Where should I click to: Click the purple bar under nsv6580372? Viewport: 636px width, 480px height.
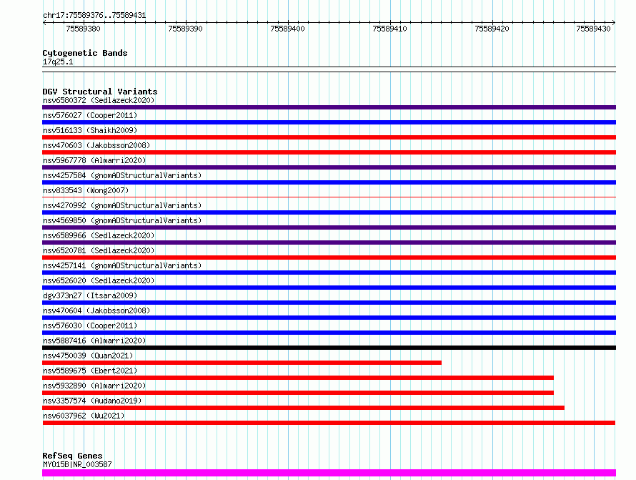coord(329,107)
